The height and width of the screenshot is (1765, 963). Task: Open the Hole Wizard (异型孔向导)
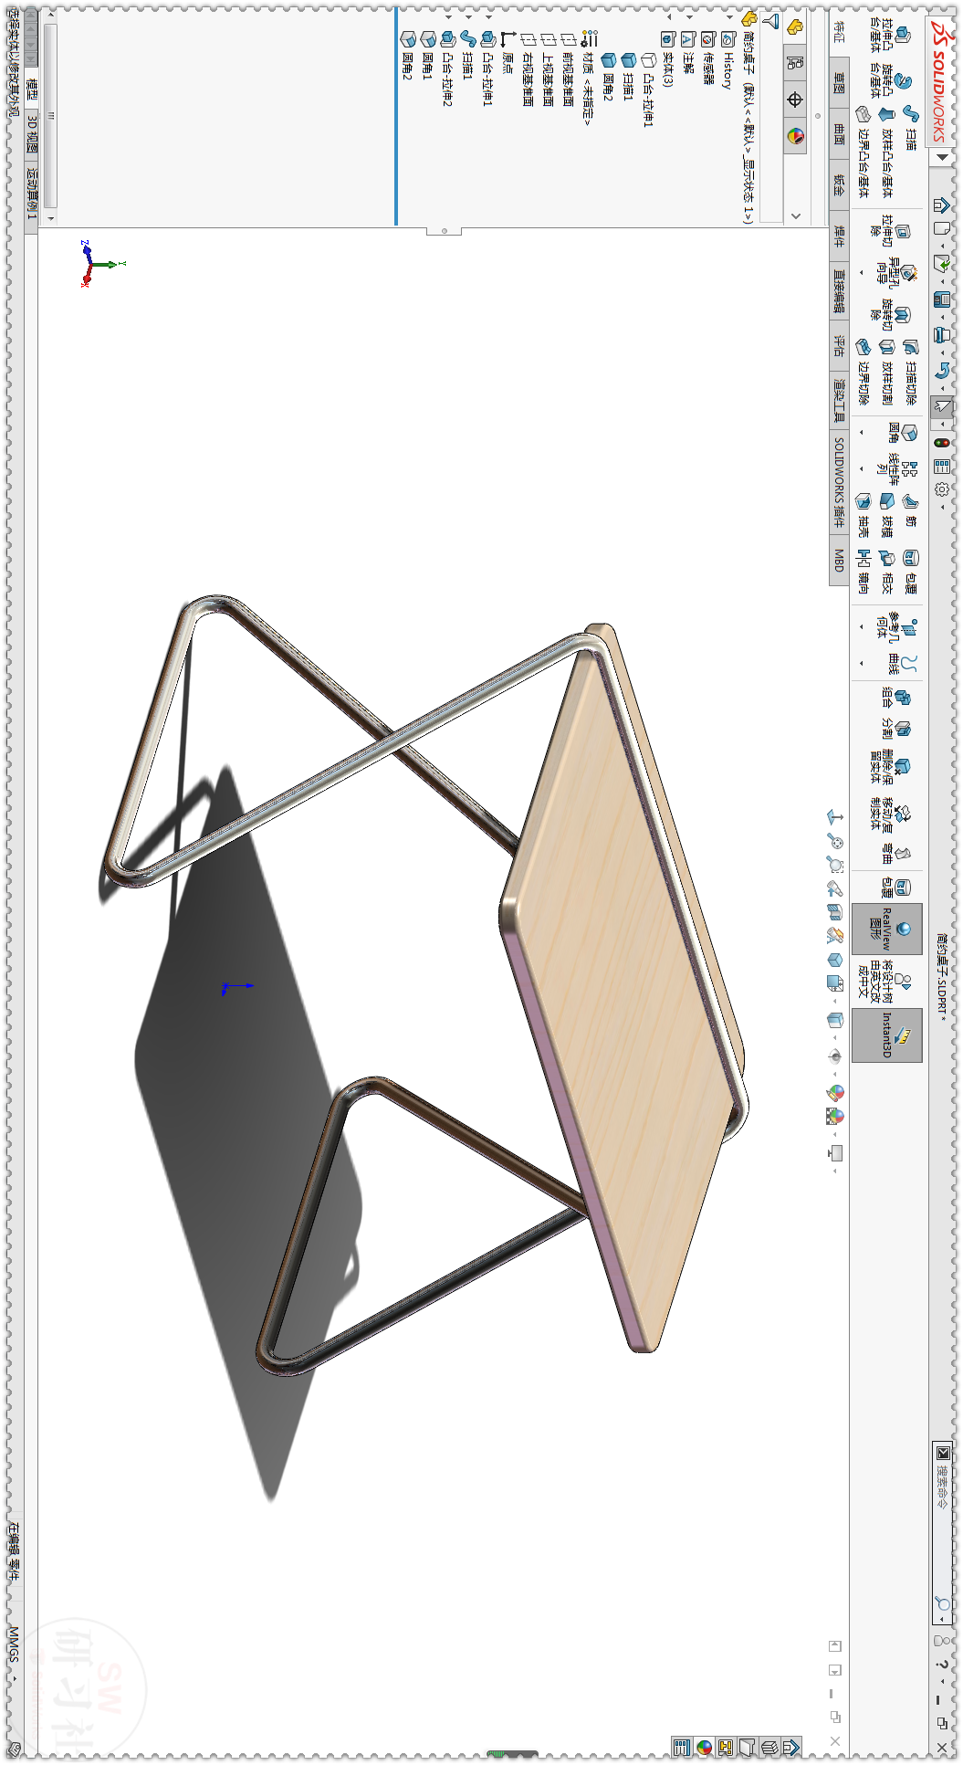click(896, 273)
